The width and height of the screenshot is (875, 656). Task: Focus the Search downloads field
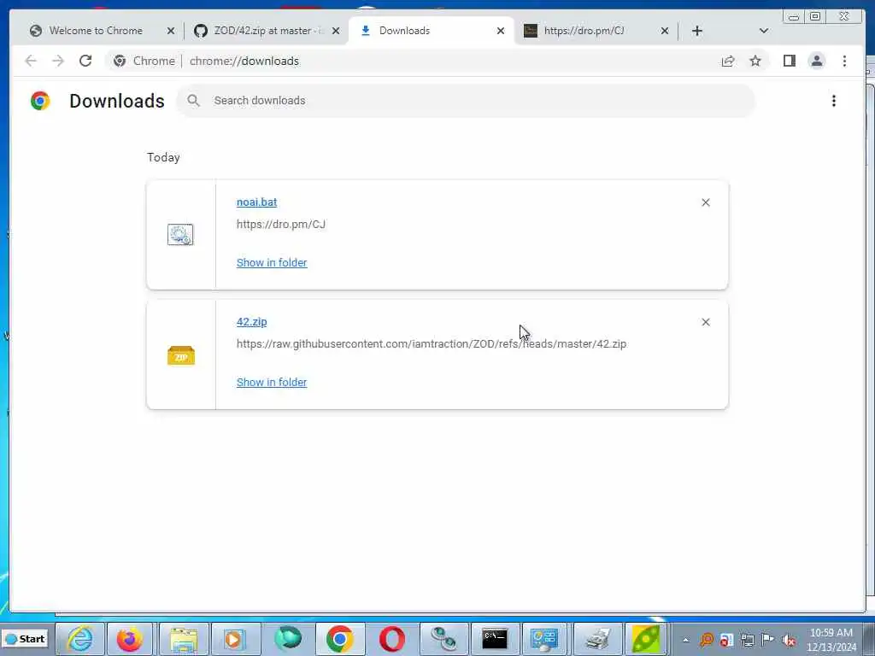tap(467, 101)
